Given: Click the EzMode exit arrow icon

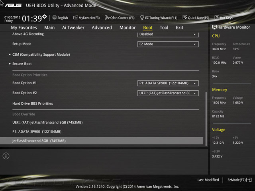Looking at the screenshot, I should (249, 180).
